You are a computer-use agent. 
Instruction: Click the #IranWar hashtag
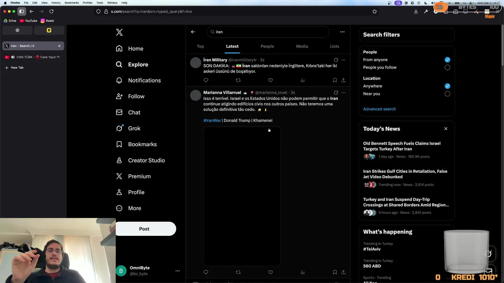pyautogui.click(x=212, y=120)
